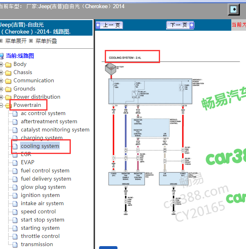246x249 pixels.
Task: Expand the Grounds folder plus box
Action: coord(1,89)
